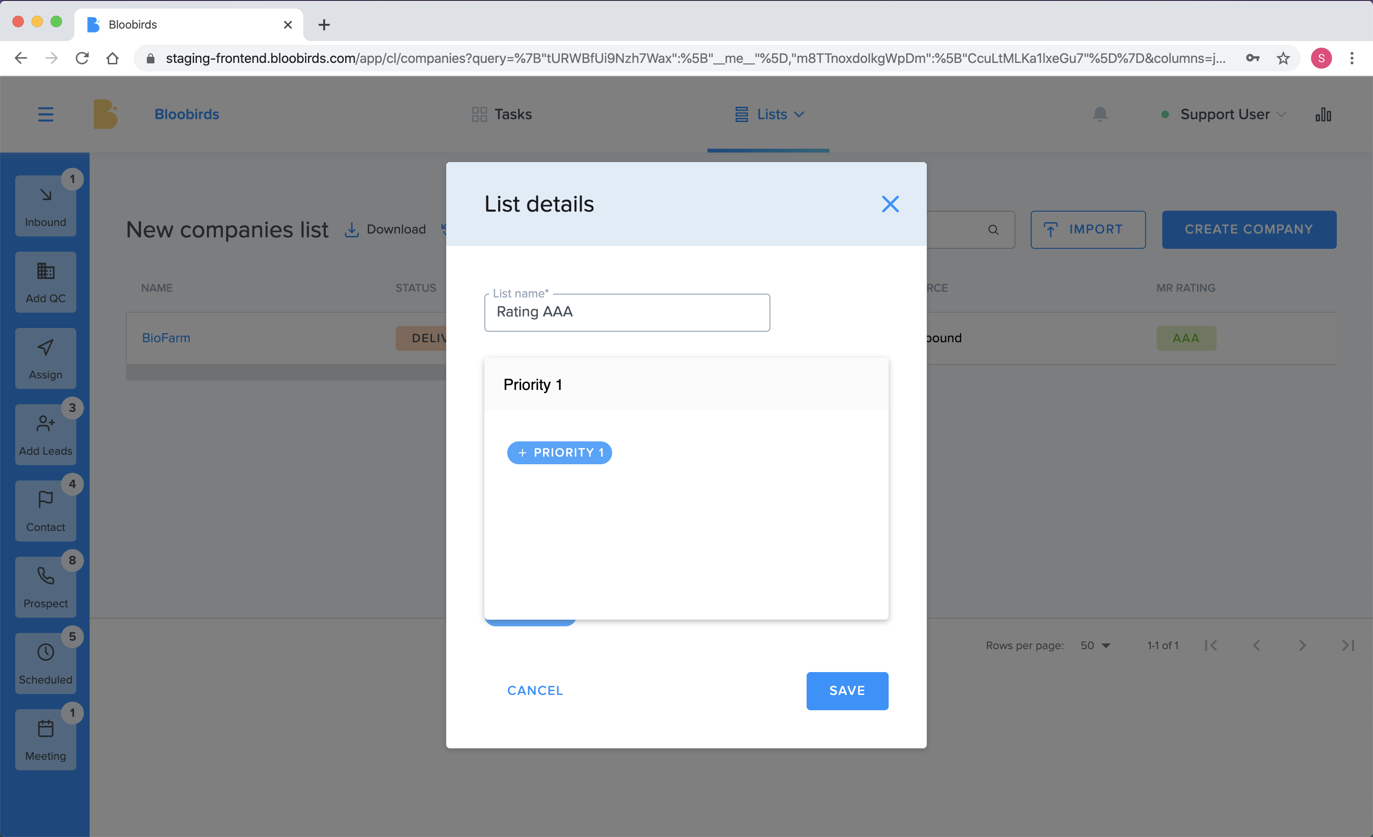Sort by the MR Rating column header
Viewport: 1373px width, 837px height.
(x=1186, y=287)
